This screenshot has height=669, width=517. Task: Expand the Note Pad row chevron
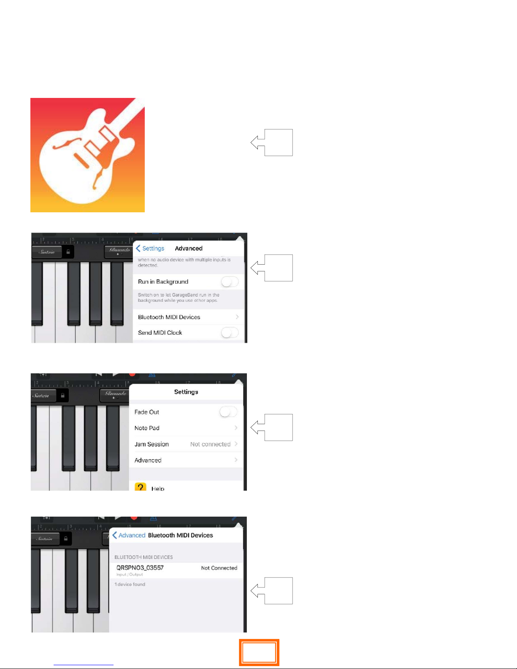point(236,428)
